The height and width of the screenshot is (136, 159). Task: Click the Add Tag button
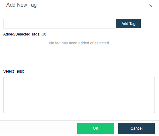point(128,24)
